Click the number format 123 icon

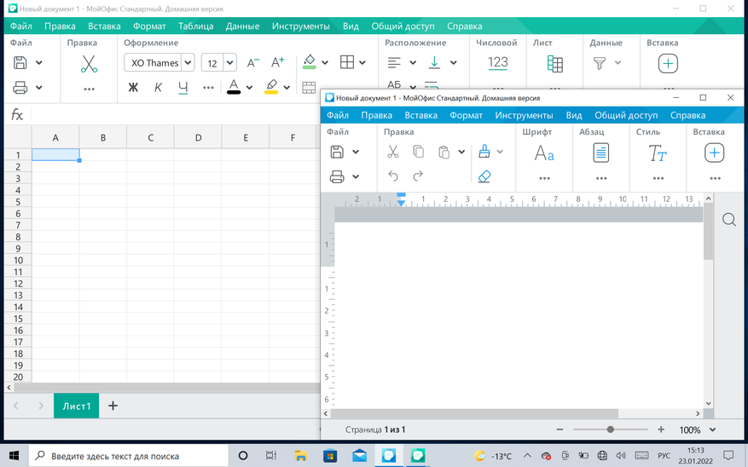pos(498,63)
